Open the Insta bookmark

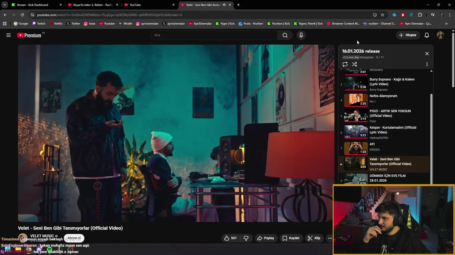(90, 24)
